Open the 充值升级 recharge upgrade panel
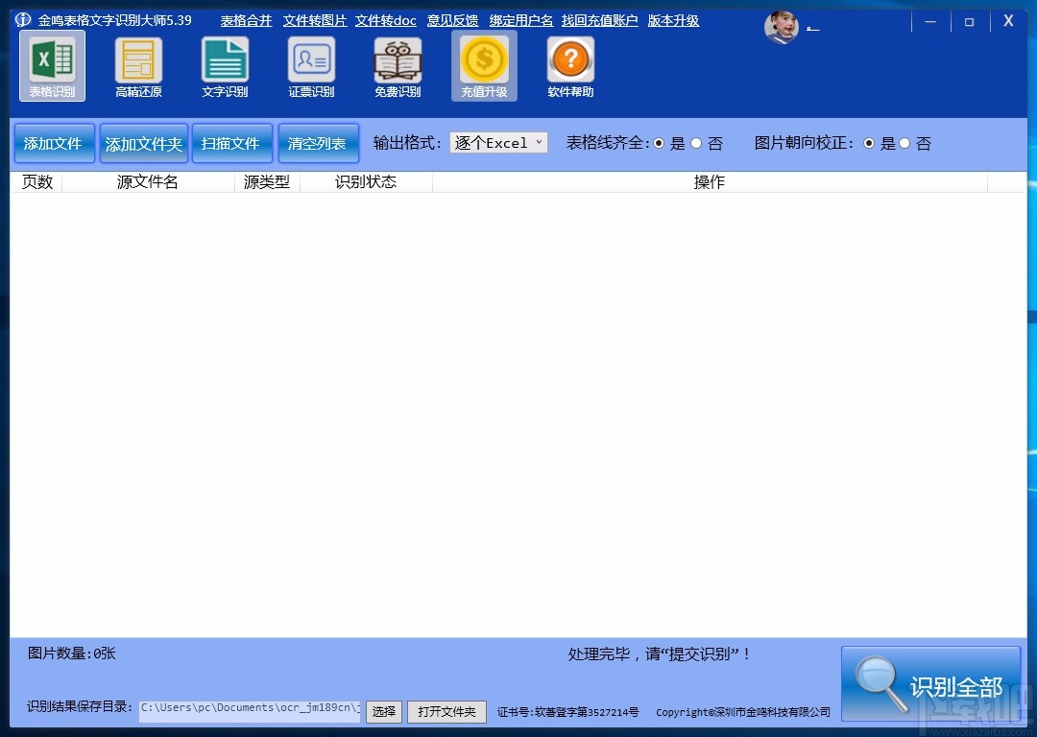 (x=484, y=65)
